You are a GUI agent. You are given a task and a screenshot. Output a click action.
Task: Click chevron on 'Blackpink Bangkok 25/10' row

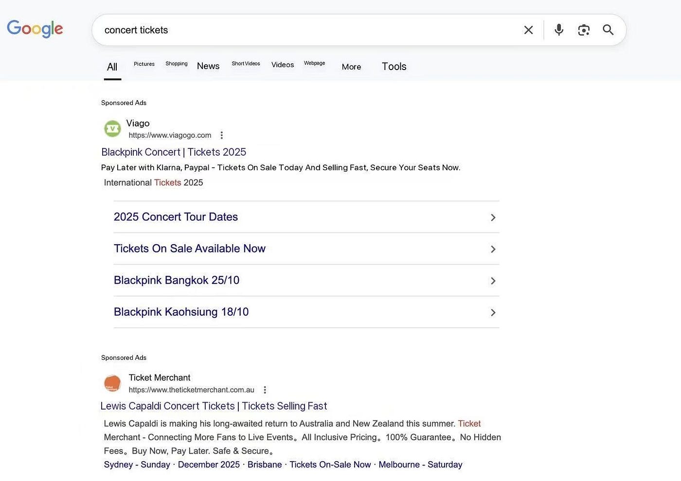click(x=493, y=281)
